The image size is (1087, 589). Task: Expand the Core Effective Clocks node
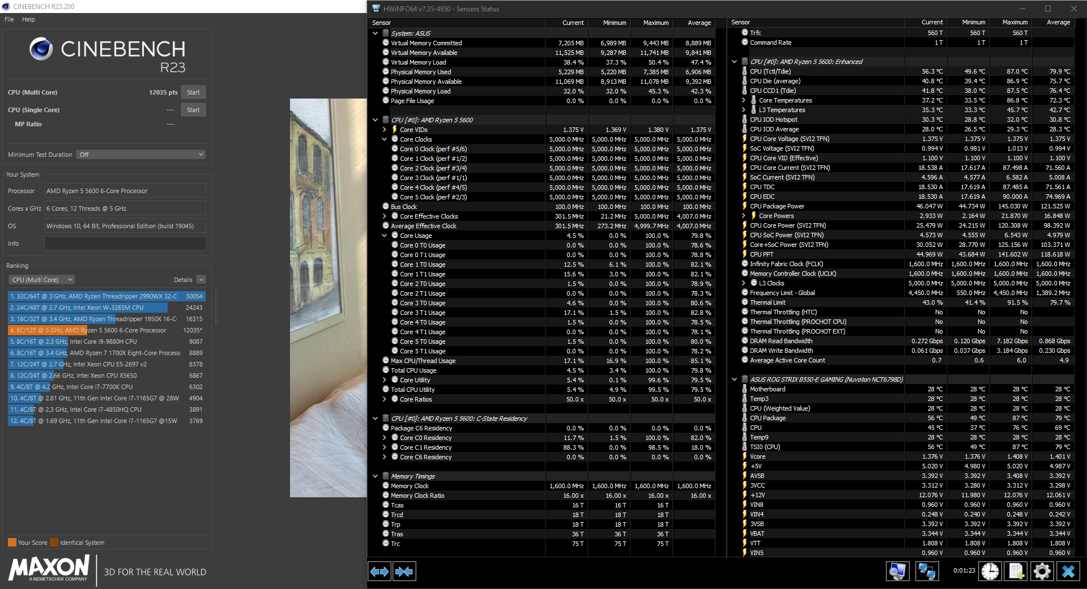tap(384, 216)
